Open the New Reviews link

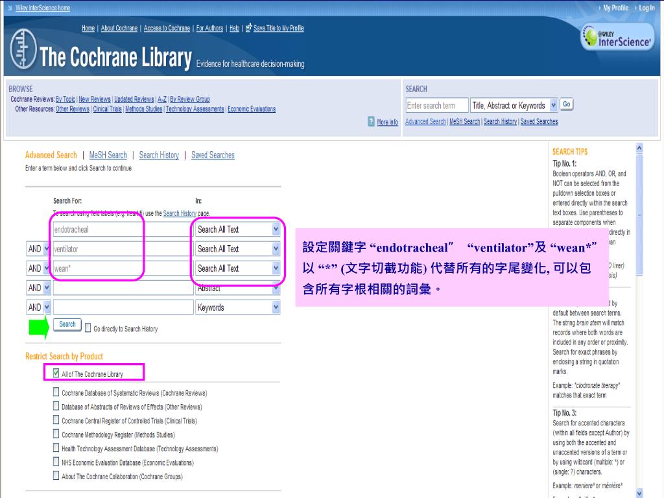[95, 99]
